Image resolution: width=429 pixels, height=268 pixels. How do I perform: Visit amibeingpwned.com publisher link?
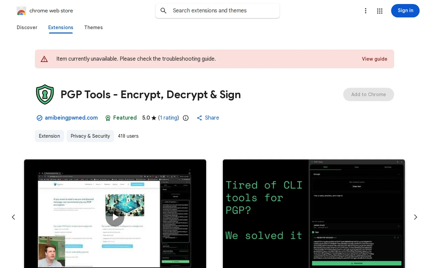[71, 118]
